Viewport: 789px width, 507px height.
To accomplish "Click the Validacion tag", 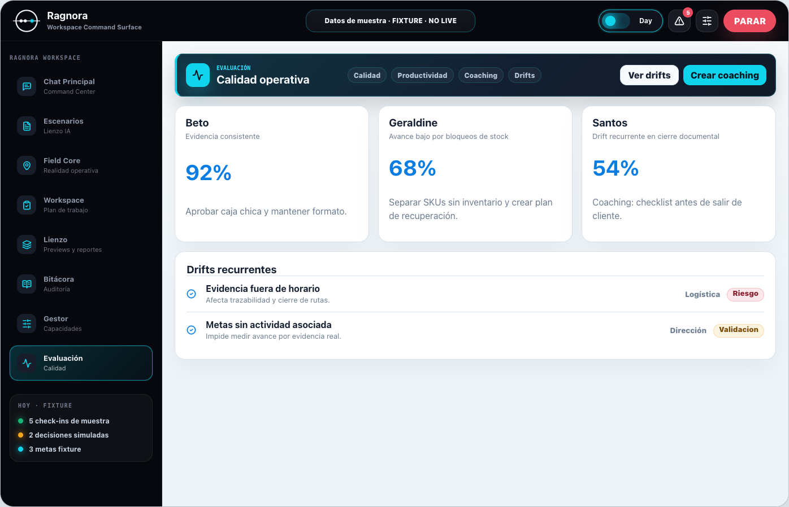I will pos(739,330).
